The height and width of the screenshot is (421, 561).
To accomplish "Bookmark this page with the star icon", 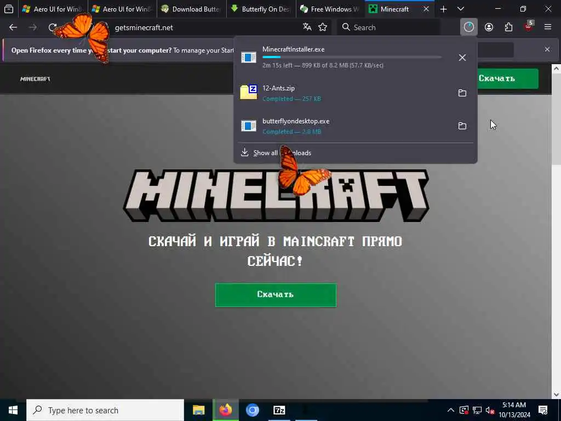I will (323, 27).
